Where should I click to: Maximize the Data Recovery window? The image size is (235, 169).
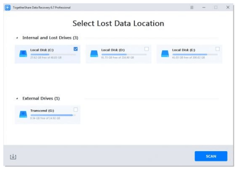216,7
